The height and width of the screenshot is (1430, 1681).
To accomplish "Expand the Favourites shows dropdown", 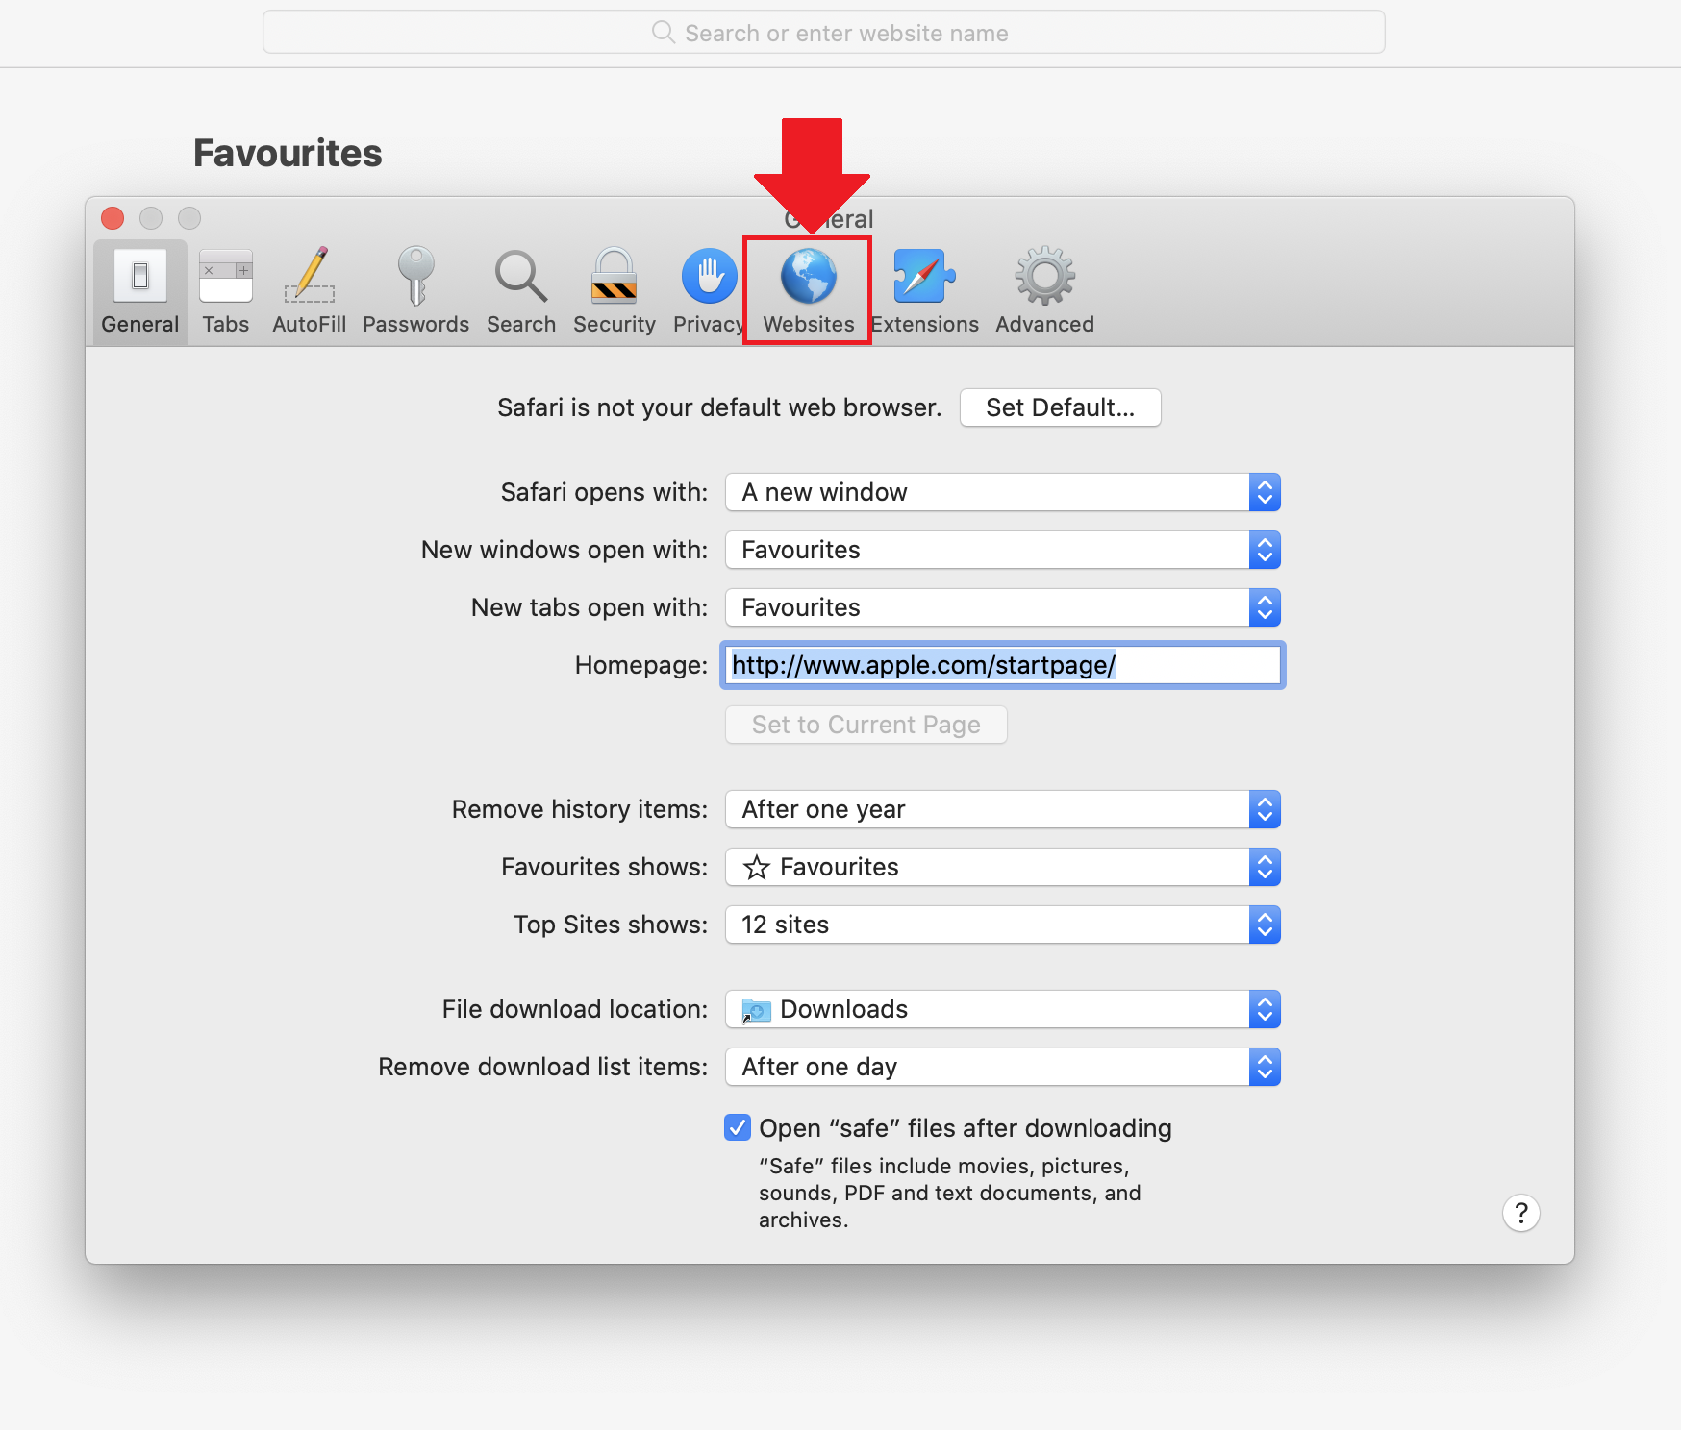I will tap(1003, 867).
